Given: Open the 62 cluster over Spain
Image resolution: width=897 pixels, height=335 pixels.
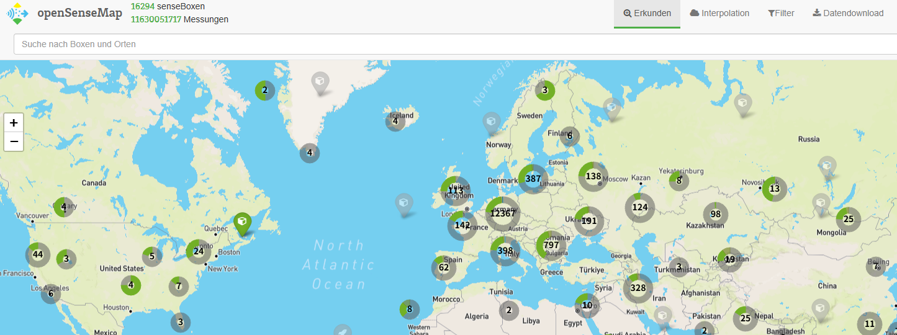Looking at the screenshot, I should [x=444, y=268].
